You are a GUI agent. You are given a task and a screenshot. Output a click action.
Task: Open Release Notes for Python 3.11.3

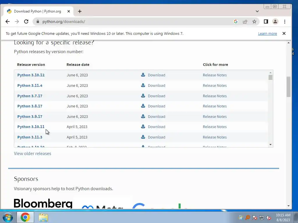(x=214, y=137)
